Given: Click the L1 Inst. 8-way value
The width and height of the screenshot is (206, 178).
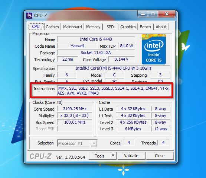Looking at the screenshot, I should 161,116.
